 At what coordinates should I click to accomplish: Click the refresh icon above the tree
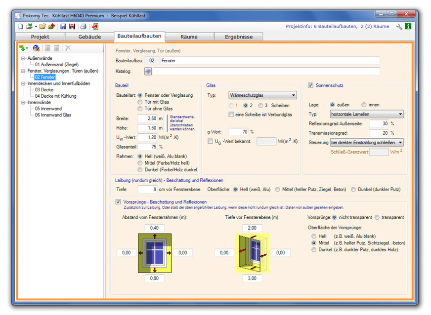(36, 48)
